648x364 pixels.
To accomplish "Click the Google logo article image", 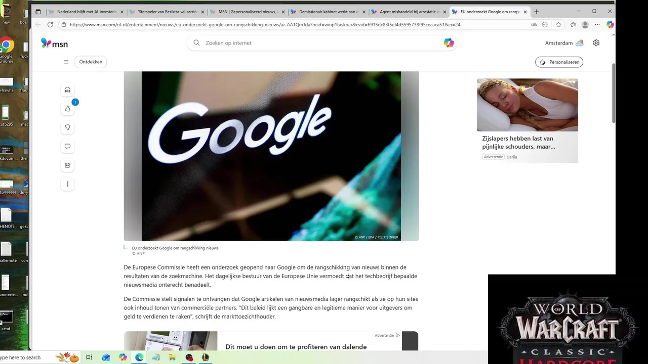I will [x=271, y=156].
